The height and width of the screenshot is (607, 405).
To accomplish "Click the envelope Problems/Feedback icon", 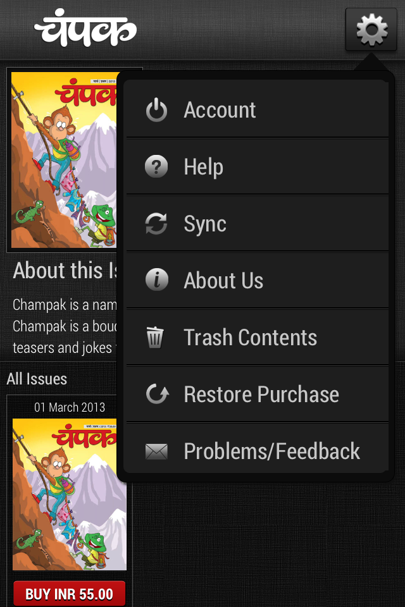I will pyautogui.click(x=156, y=451).
